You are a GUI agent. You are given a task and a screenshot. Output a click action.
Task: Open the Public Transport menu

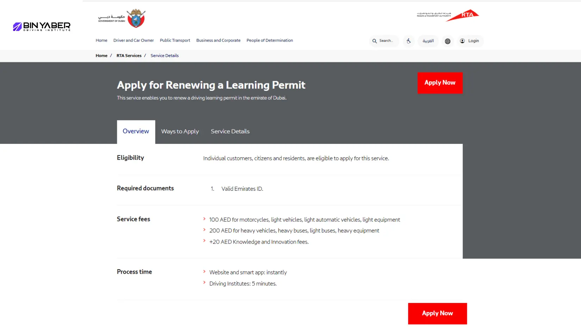coord(175,40)
